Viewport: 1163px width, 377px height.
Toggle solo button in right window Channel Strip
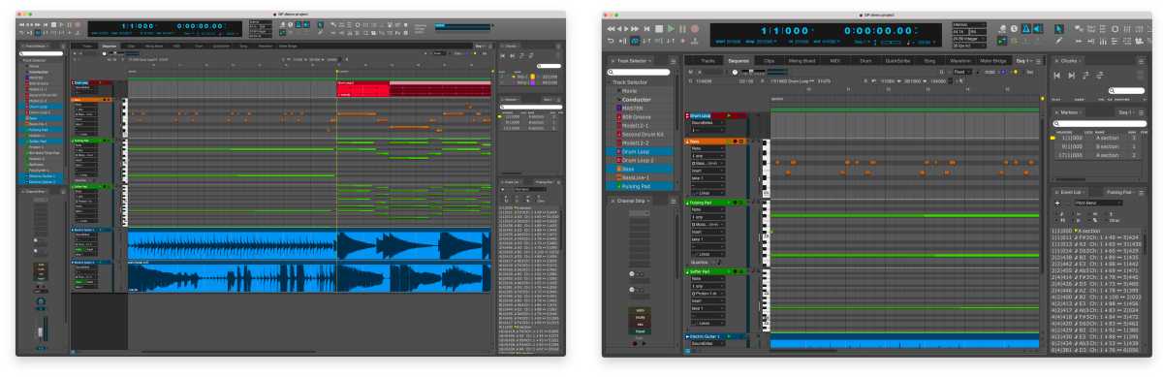[640, 309]
